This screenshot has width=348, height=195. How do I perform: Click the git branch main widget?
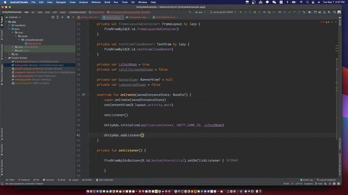pos(319,184)
